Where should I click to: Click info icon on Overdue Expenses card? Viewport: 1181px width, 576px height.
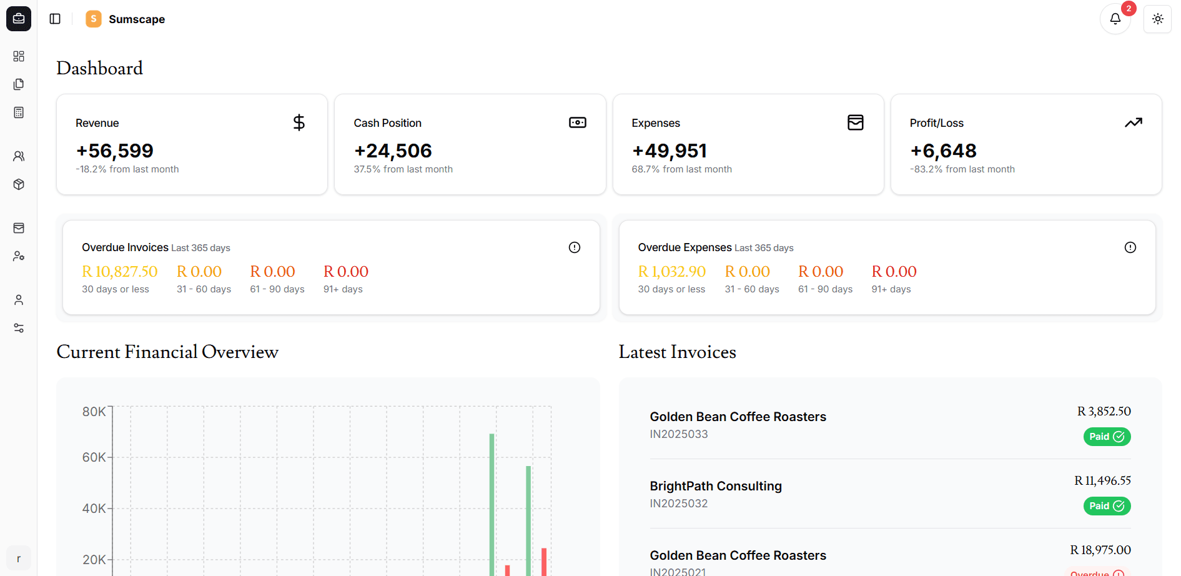(x=1130, y=247)
